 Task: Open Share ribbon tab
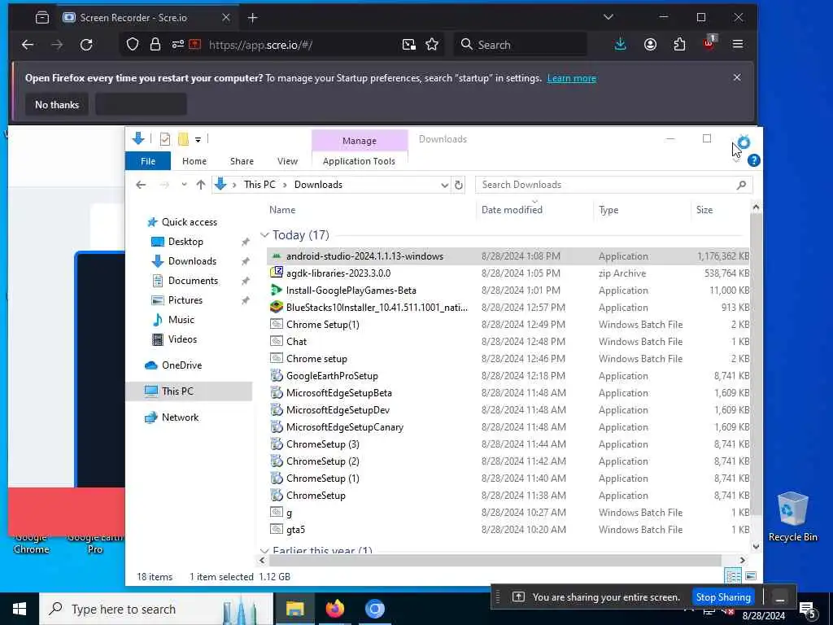pos(242,161)
